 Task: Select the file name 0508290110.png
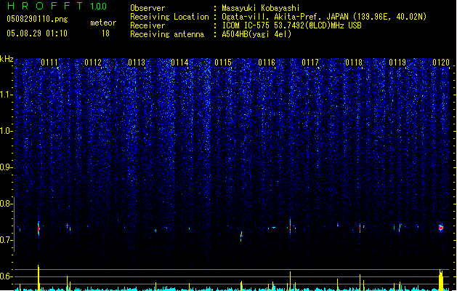pos(37,19)
